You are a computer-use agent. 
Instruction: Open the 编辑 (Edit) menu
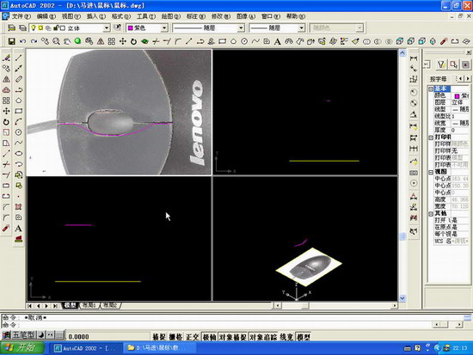[46, 16]
